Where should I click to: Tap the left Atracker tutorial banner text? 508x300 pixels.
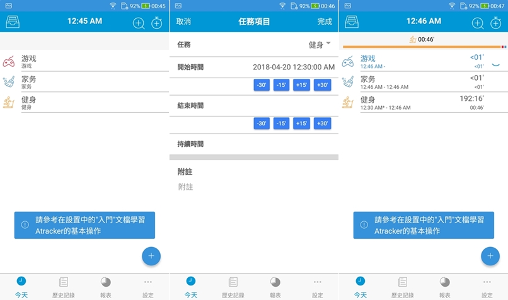90,225
